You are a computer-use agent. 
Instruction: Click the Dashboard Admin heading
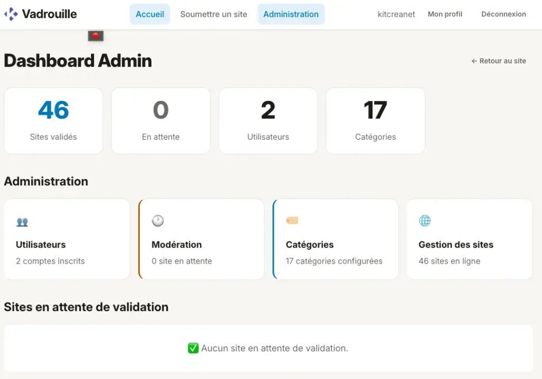point(78,61)
